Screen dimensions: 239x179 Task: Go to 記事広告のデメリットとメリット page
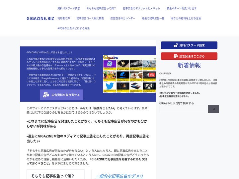coord(141,8)
